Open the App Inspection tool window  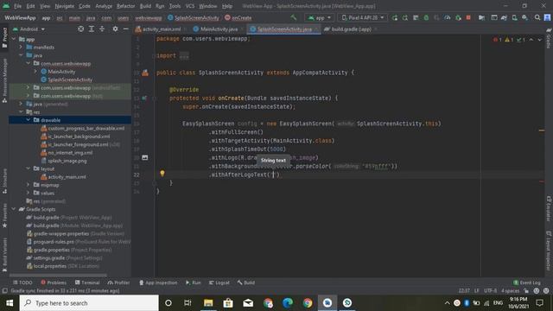point(158,282)
